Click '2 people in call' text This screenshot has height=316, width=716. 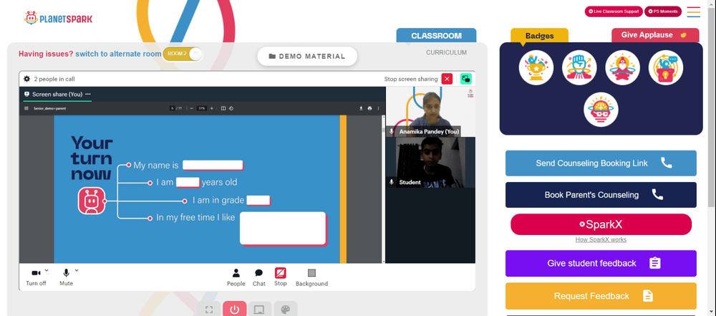click(54, 79)
